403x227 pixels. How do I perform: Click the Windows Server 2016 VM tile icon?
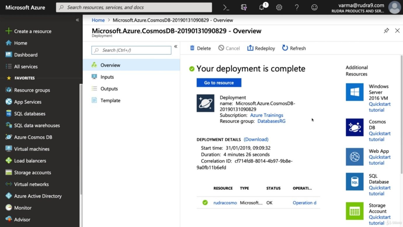(355, 92)
